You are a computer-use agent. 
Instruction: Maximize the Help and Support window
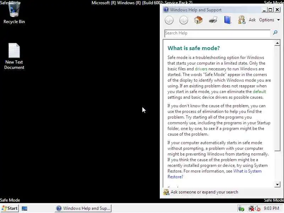(x=271, y=10)
